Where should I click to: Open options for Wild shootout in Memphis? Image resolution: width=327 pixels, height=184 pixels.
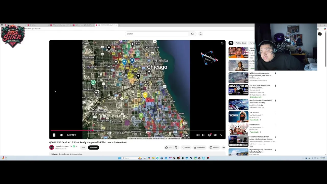click(x=275, y=74)
